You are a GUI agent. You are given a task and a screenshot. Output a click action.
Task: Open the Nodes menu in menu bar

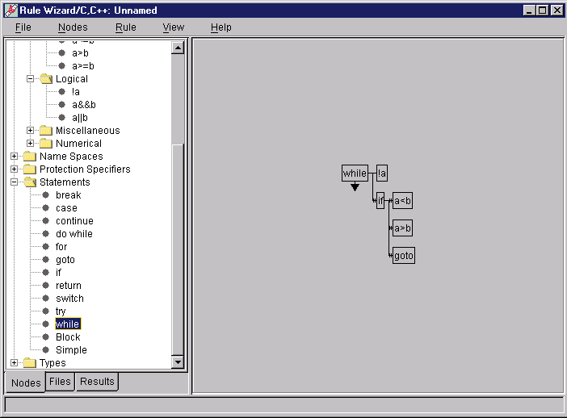[73, 27]
